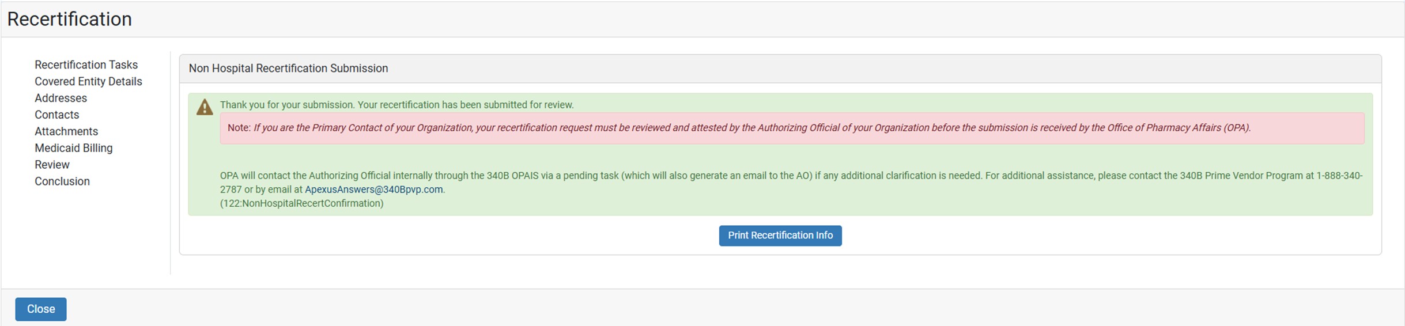The image size is (1405, 326).
Task: Select Medicaid Billing in the sidebar
Action: click(73, 148)
